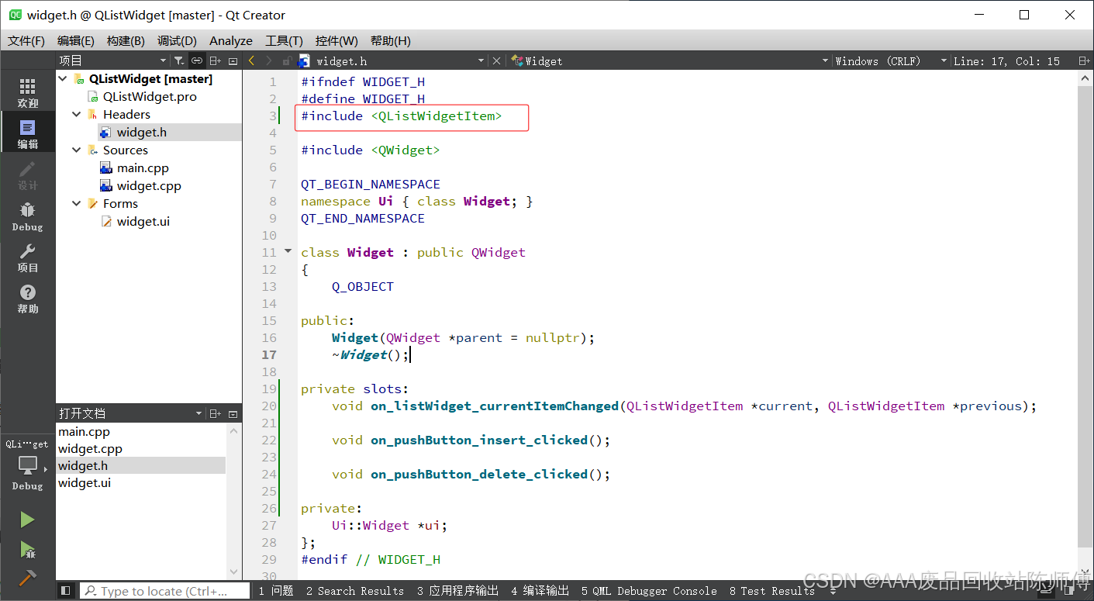
Task: Open the output panes arrow menu
Action: pyautogui.click(x=833, y=591)
